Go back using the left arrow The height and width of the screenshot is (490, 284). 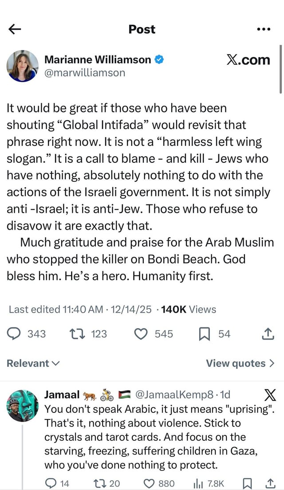14,29
